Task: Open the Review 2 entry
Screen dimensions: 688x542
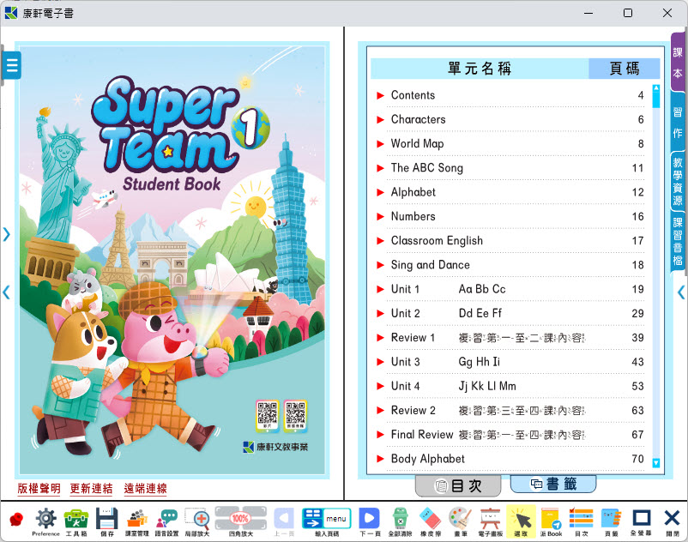Action: click(x=510, y=411)
